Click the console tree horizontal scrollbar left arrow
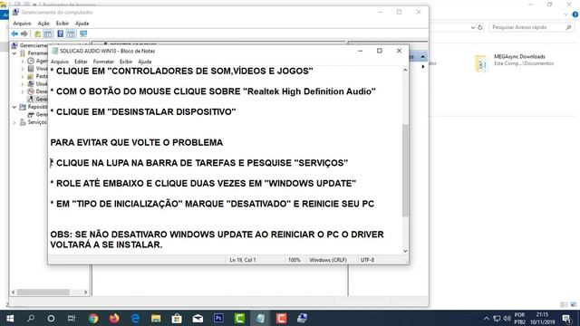 14,292
